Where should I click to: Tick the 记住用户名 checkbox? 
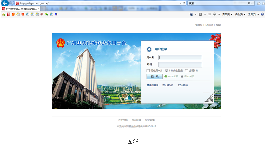tap(148, 71)
